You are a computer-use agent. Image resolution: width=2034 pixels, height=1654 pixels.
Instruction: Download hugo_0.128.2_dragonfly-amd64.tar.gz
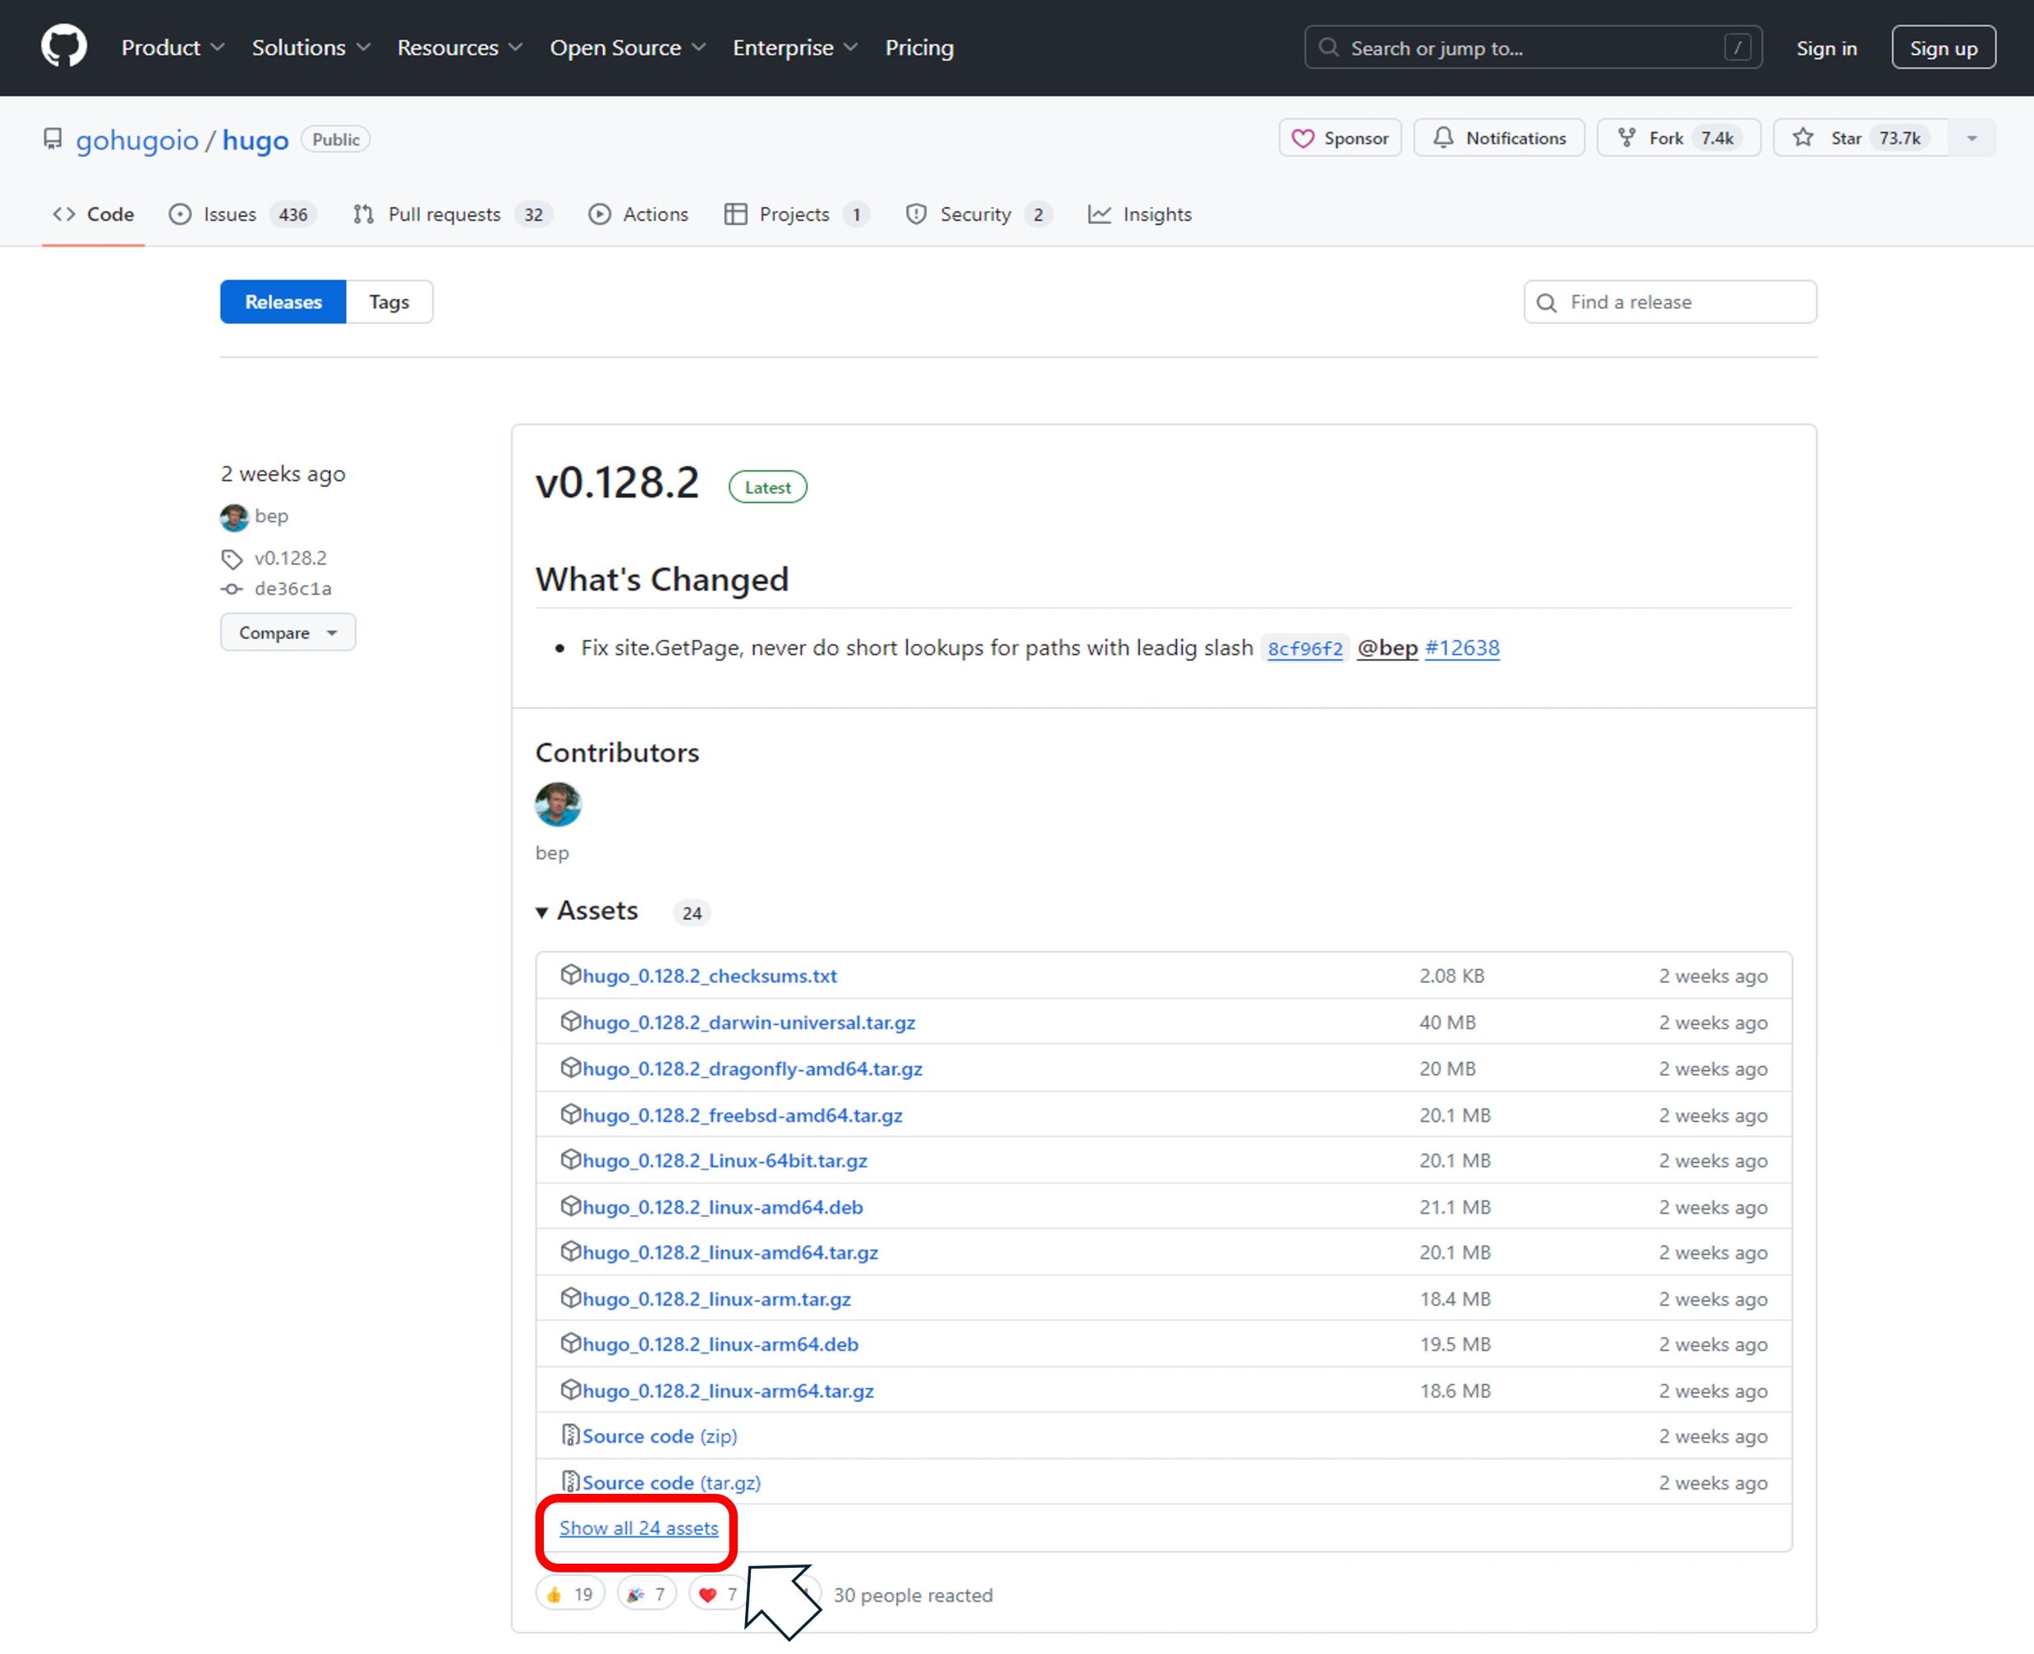(x=752, y=1069)
